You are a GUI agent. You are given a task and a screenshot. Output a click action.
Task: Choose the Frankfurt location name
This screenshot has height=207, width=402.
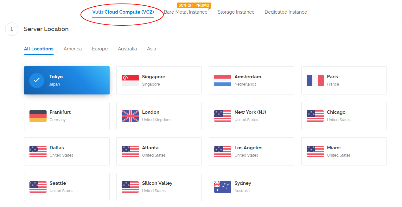tap(60, 112)
